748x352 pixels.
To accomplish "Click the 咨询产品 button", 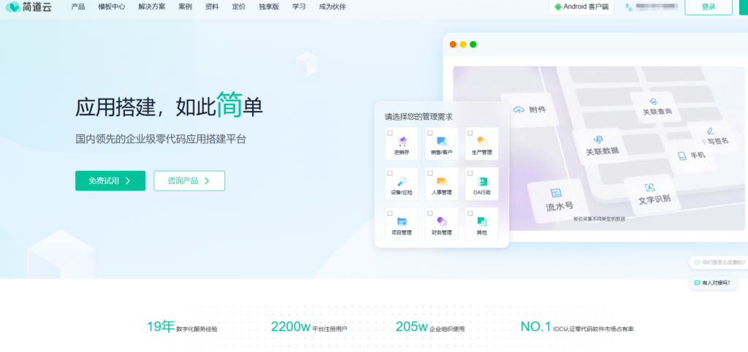I will tap(189, 181).
